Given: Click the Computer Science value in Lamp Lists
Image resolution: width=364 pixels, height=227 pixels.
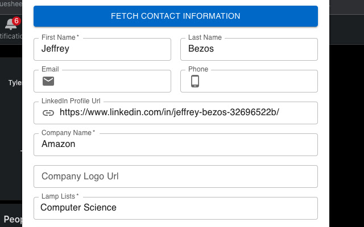Looking at the screenshot, I should 78,208.
